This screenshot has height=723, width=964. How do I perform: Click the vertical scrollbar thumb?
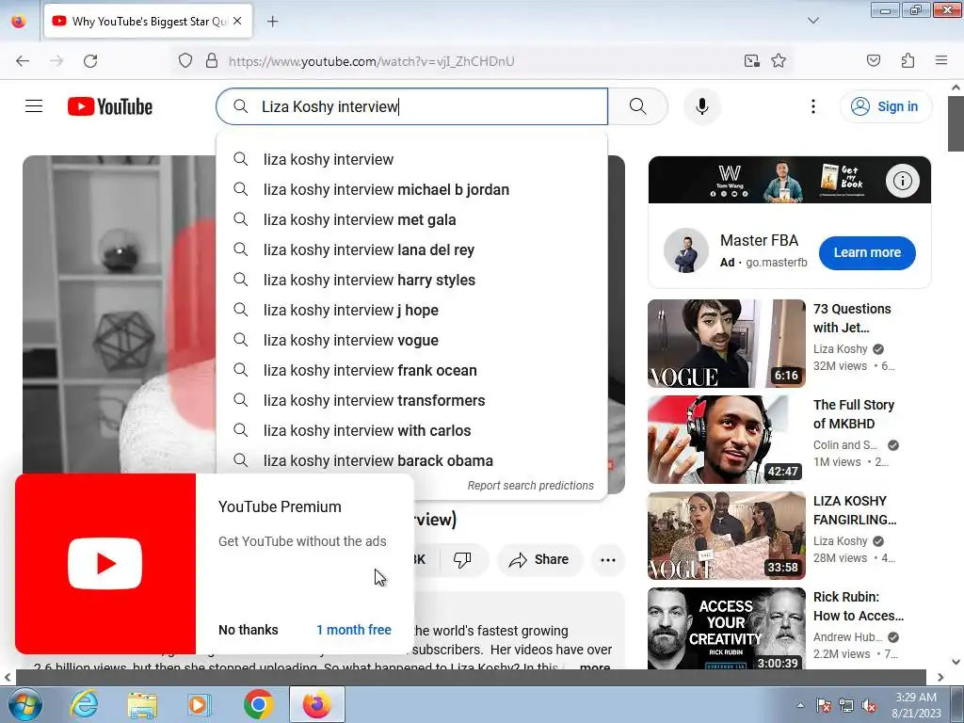pos(956,122)
